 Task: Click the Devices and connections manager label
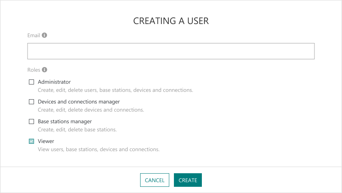[x=79, y=102]
